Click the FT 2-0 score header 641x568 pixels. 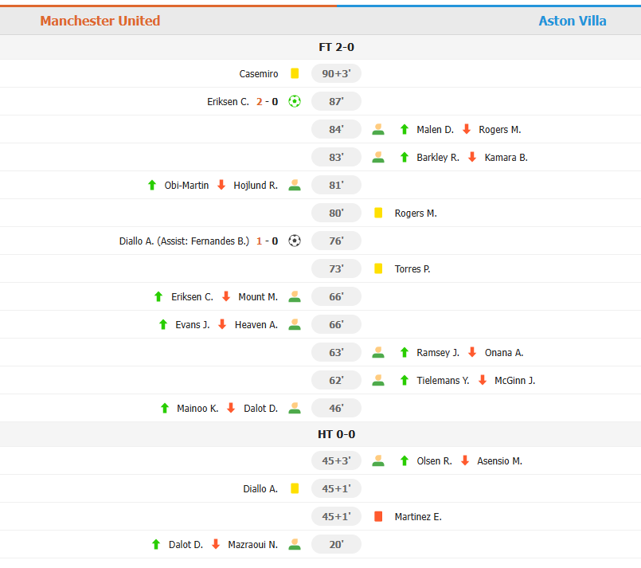336,47
